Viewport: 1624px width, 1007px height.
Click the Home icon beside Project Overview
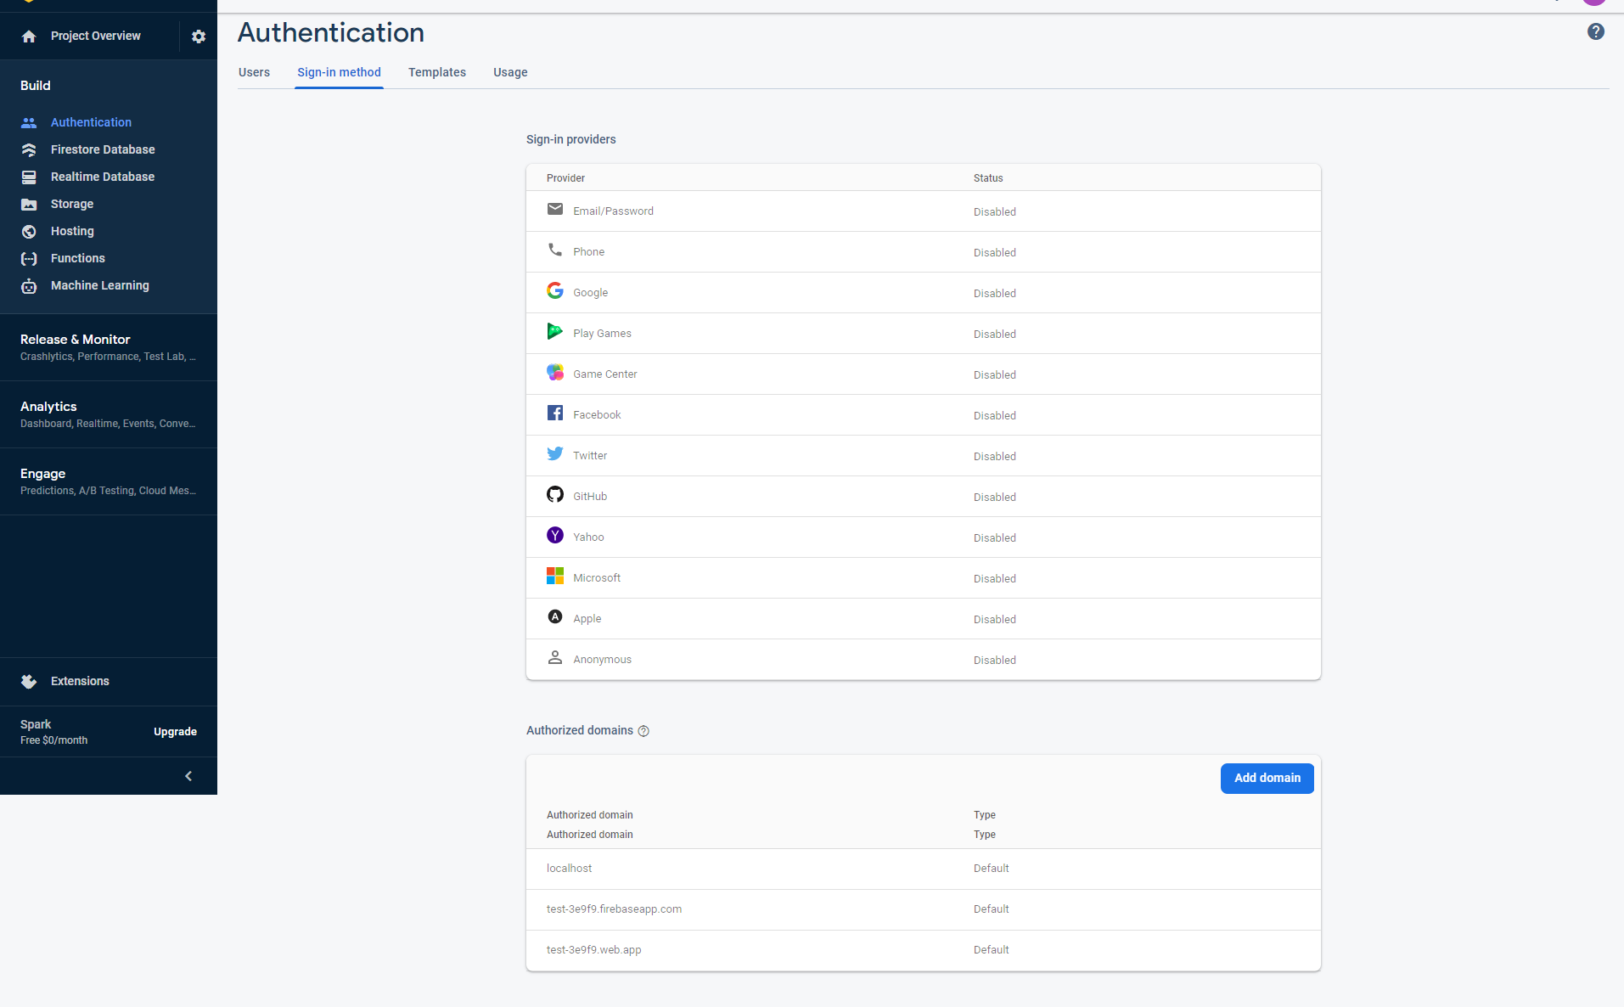29,37
